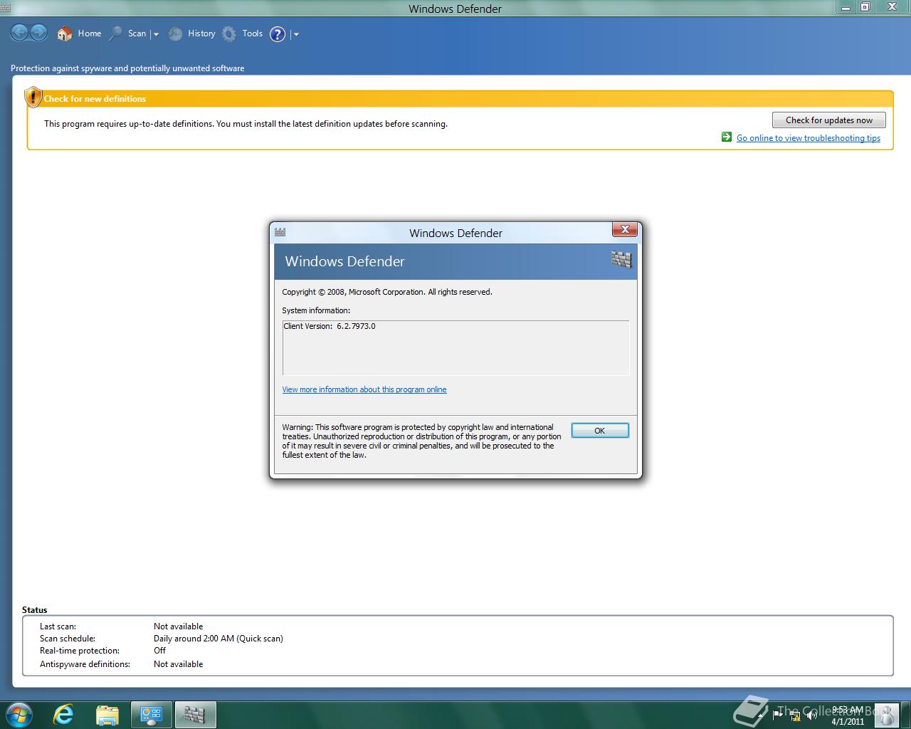Viewport: 911px width, 729px height.
Task: Click the Check for updates now button
Action: 829,120
